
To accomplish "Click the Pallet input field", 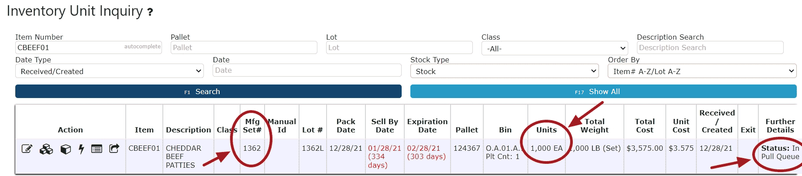I will (x=244, y=47).
